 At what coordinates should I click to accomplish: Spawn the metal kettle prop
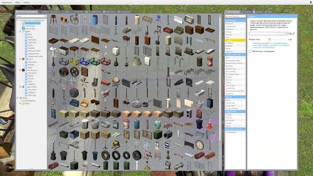tap(137, 103)
